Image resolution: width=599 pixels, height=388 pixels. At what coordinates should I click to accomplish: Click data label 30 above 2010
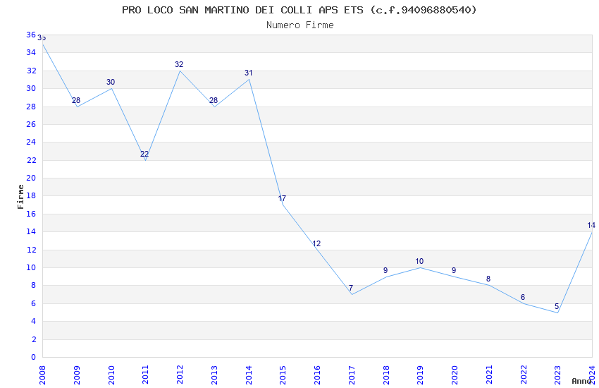(x=111, y=83)
